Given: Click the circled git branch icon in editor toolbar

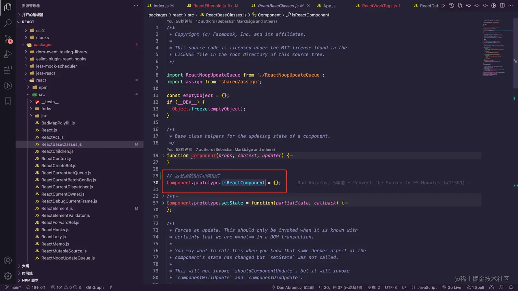Looking at the screenshot, I should (x=494, y=5).
